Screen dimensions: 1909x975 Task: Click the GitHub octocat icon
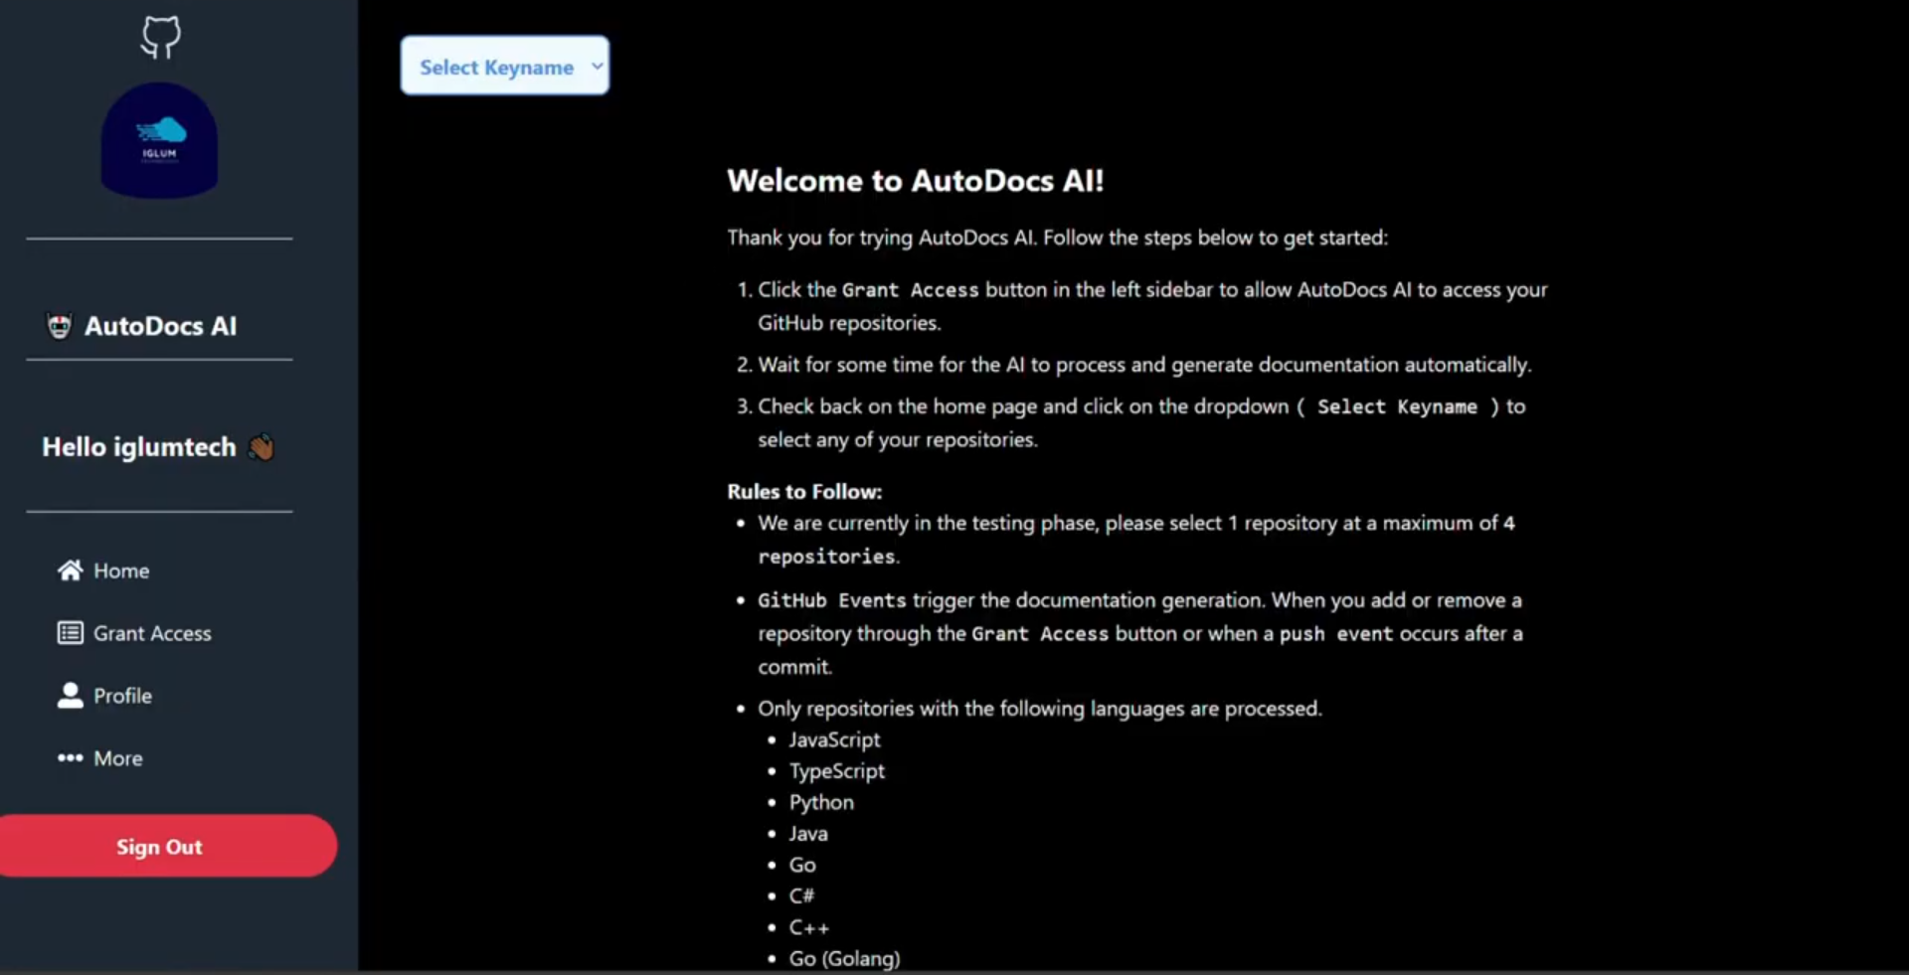(160, 38)
